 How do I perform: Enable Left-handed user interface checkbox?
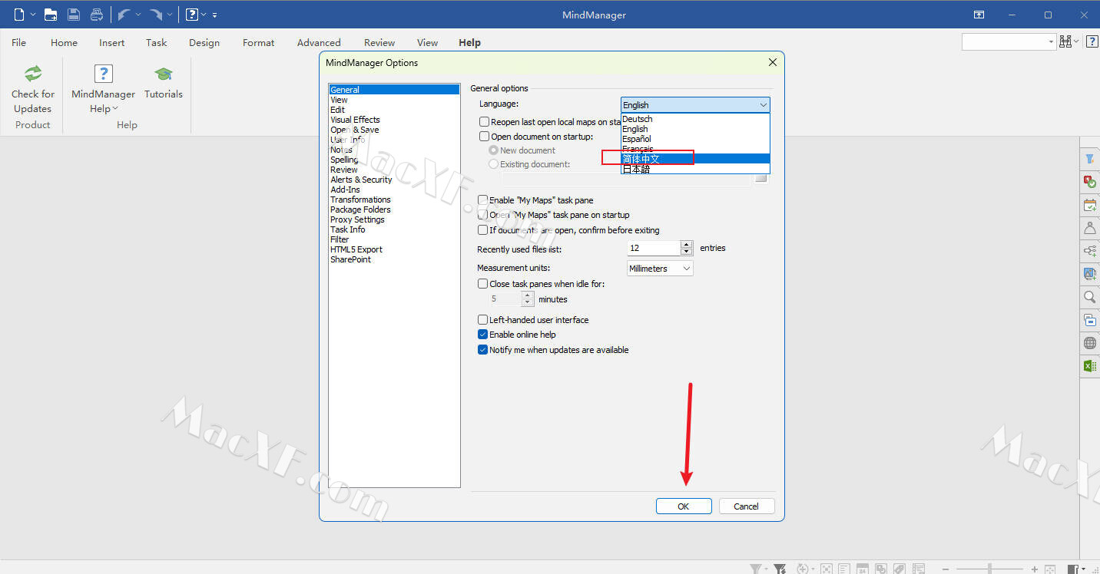click(x=482, y=320)
